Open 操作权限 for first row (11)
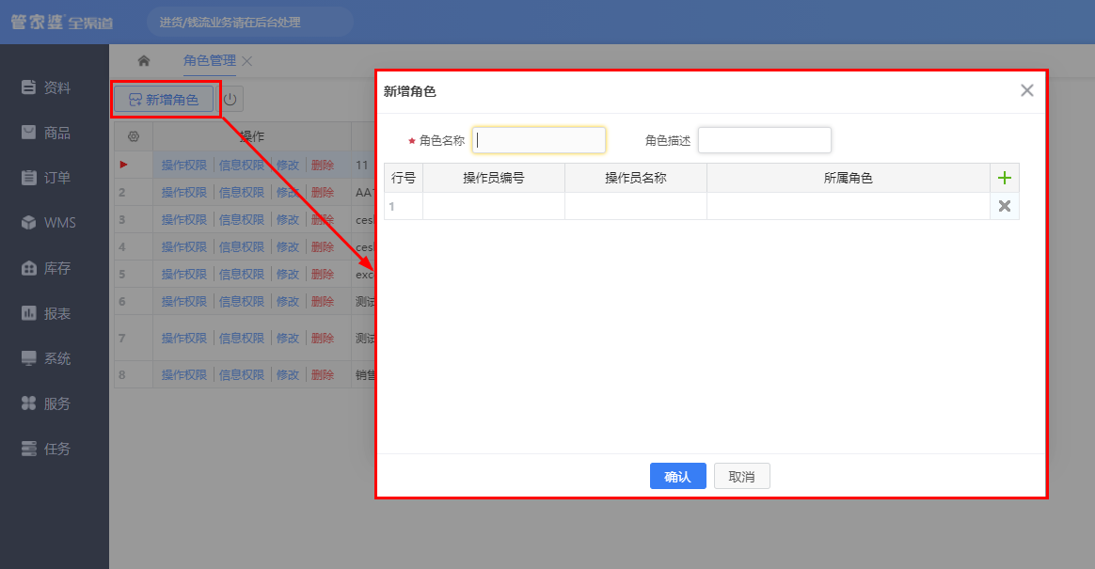The image size is (1095, 569). click(184, 166)
